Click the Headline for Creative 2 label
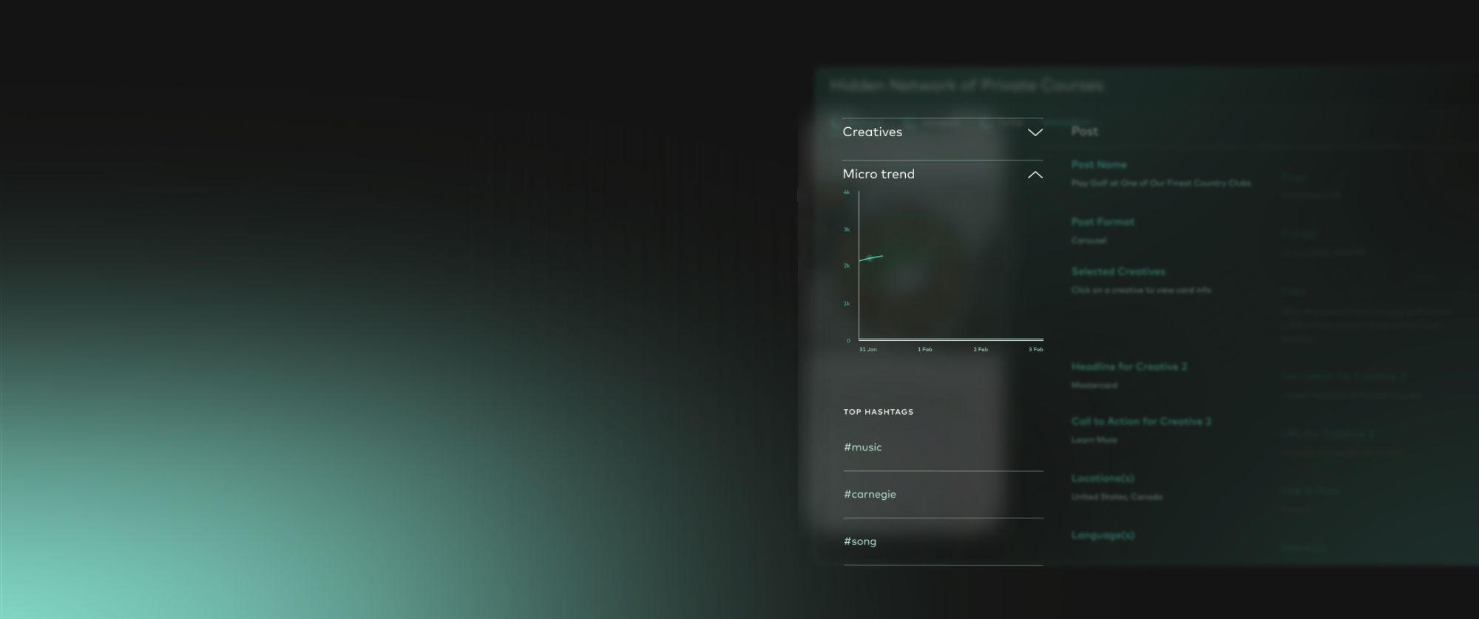1479x619 pixels. (x=1128, y=366)
